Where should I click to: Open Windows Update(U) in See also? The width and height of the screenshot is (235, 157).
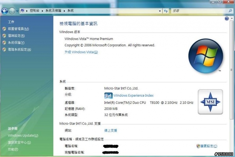click(23, 136)
